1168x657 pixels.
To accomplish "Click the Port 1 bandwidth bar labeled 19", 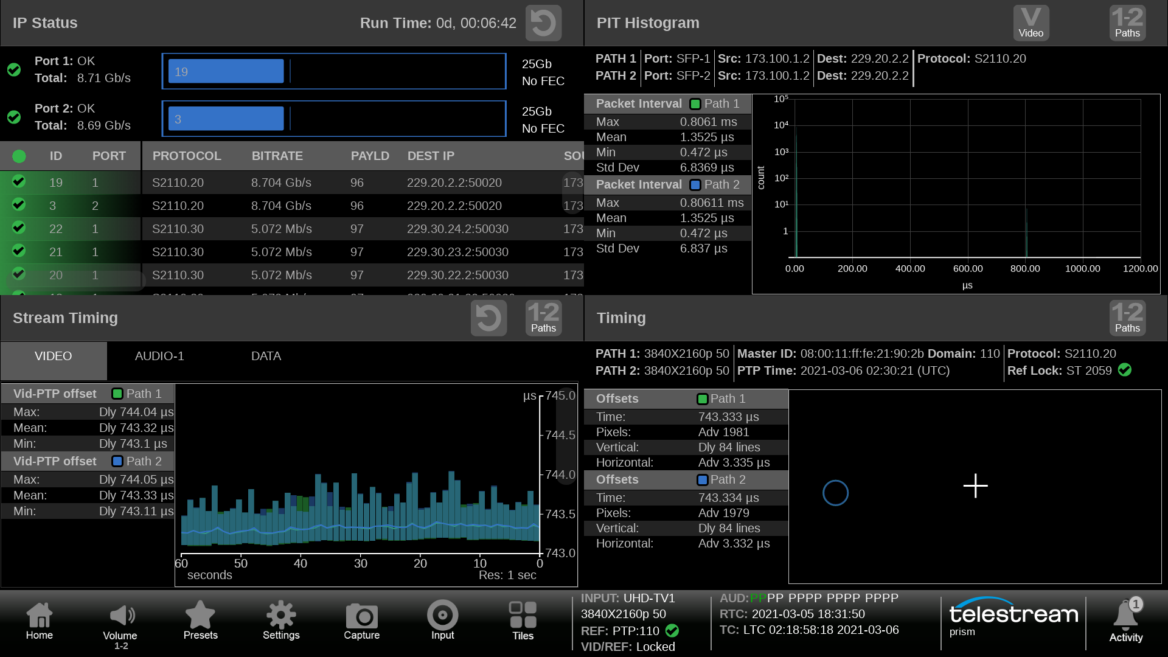I will tap(226, 71).
